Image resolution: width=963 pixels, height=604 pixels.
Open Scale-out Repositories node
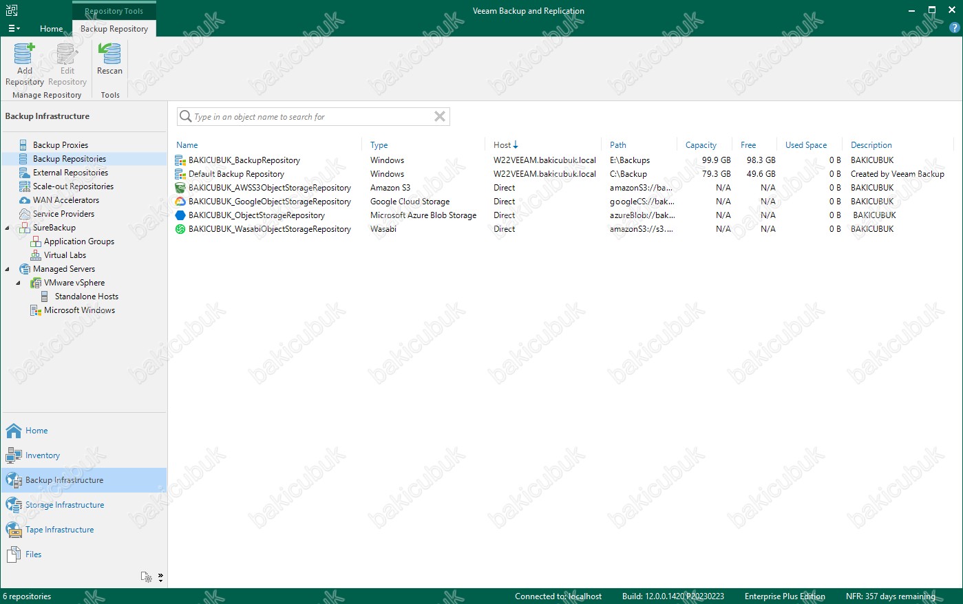click(73, 186)
